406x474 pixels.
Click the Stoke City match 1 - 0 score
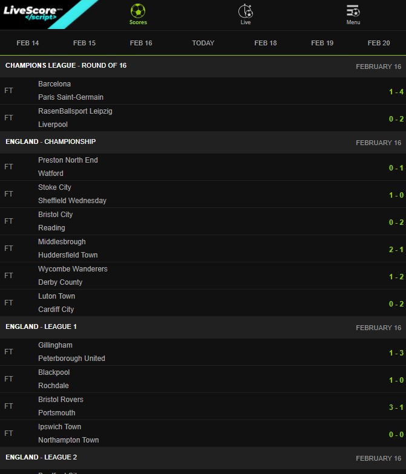(396, 195)
